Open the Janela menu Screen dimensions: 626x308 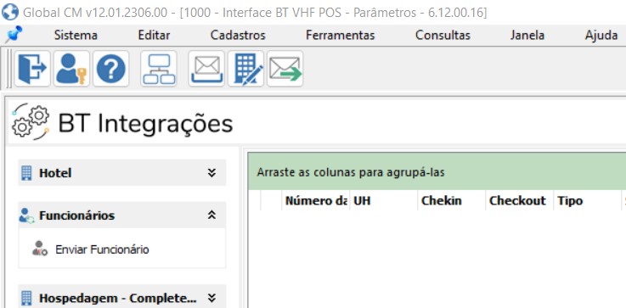pyautogui.click(x=527, y=35)
